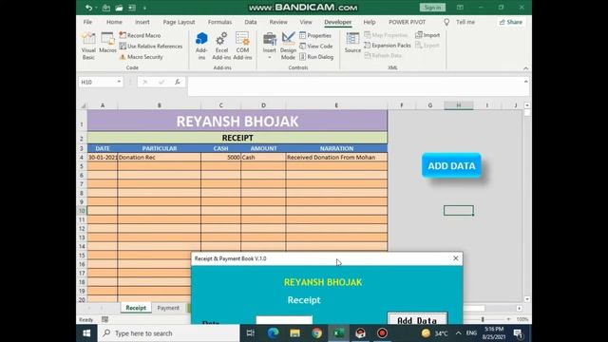Expand the Customize Quick Access Toolbar arrow

click(x=144, y=8)
